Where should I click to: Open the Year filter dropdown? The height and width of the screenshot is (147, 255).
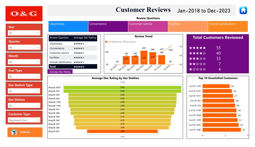point(24,33)
